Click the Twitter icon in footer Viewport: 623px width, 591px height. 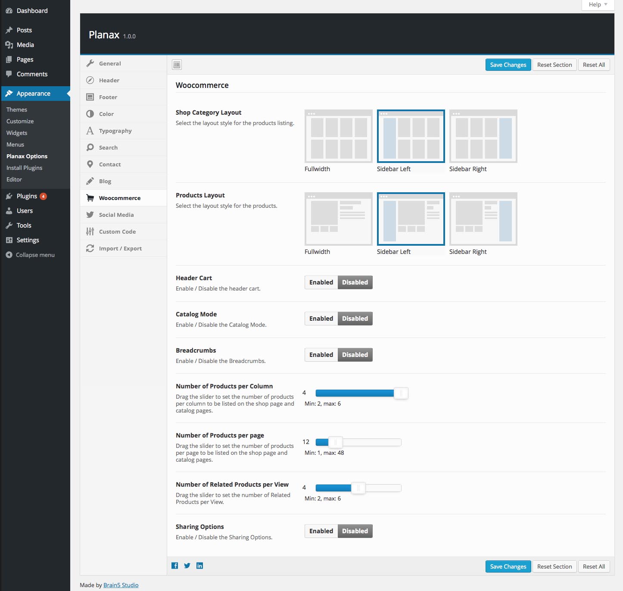point(187,566)
